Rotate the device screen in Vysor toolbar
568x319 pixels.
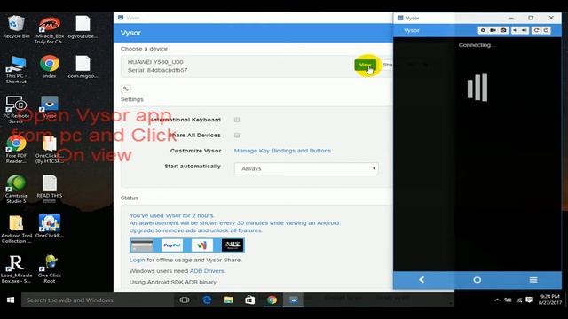(x=536, y=30)
